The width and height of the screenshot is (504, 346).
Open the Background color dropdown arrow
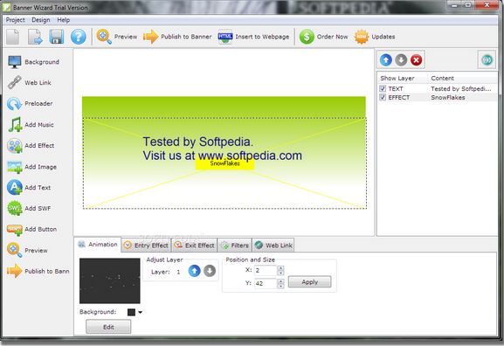pos(140,312)
